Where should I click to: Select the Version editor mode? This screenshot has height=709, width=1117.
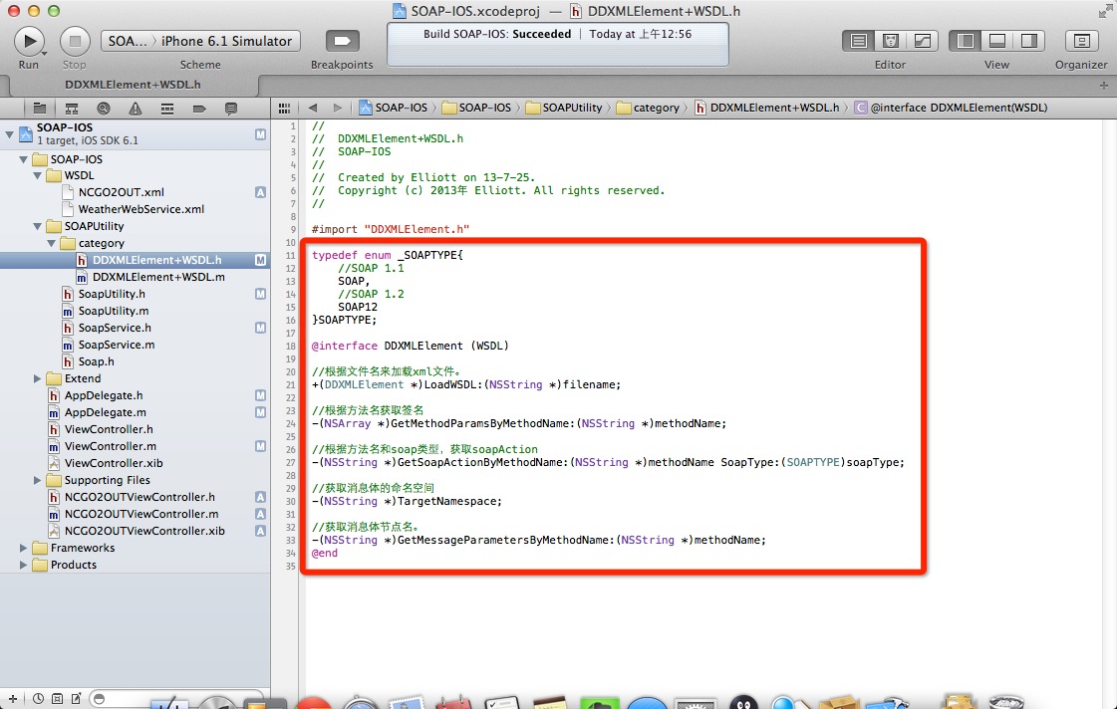(923, 41)
